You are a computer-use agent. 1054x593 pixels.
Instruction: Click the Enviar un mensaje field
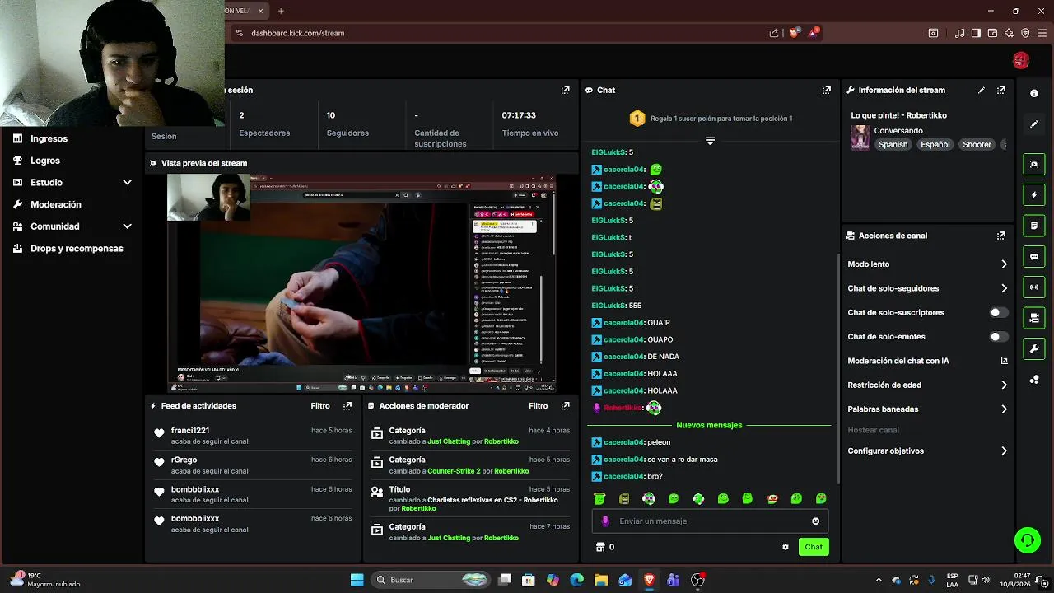point(710,521)
